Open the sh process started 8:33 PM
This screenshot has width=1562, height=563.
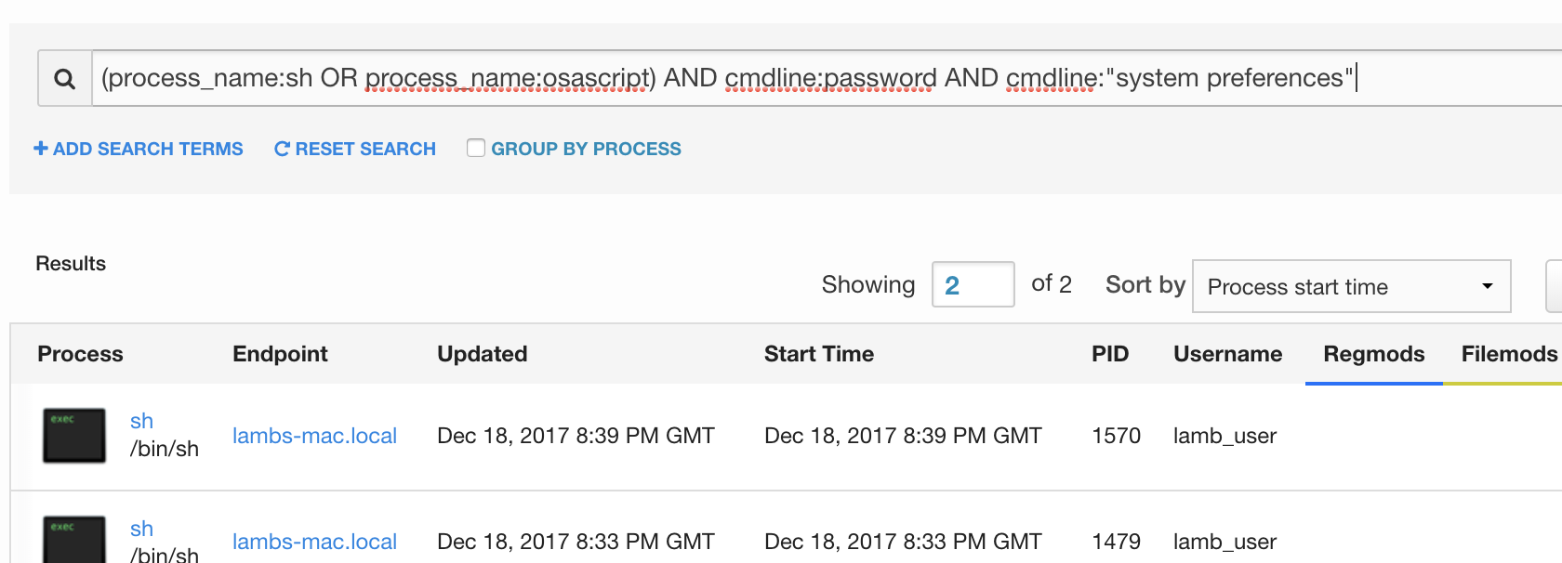(141, 529)
